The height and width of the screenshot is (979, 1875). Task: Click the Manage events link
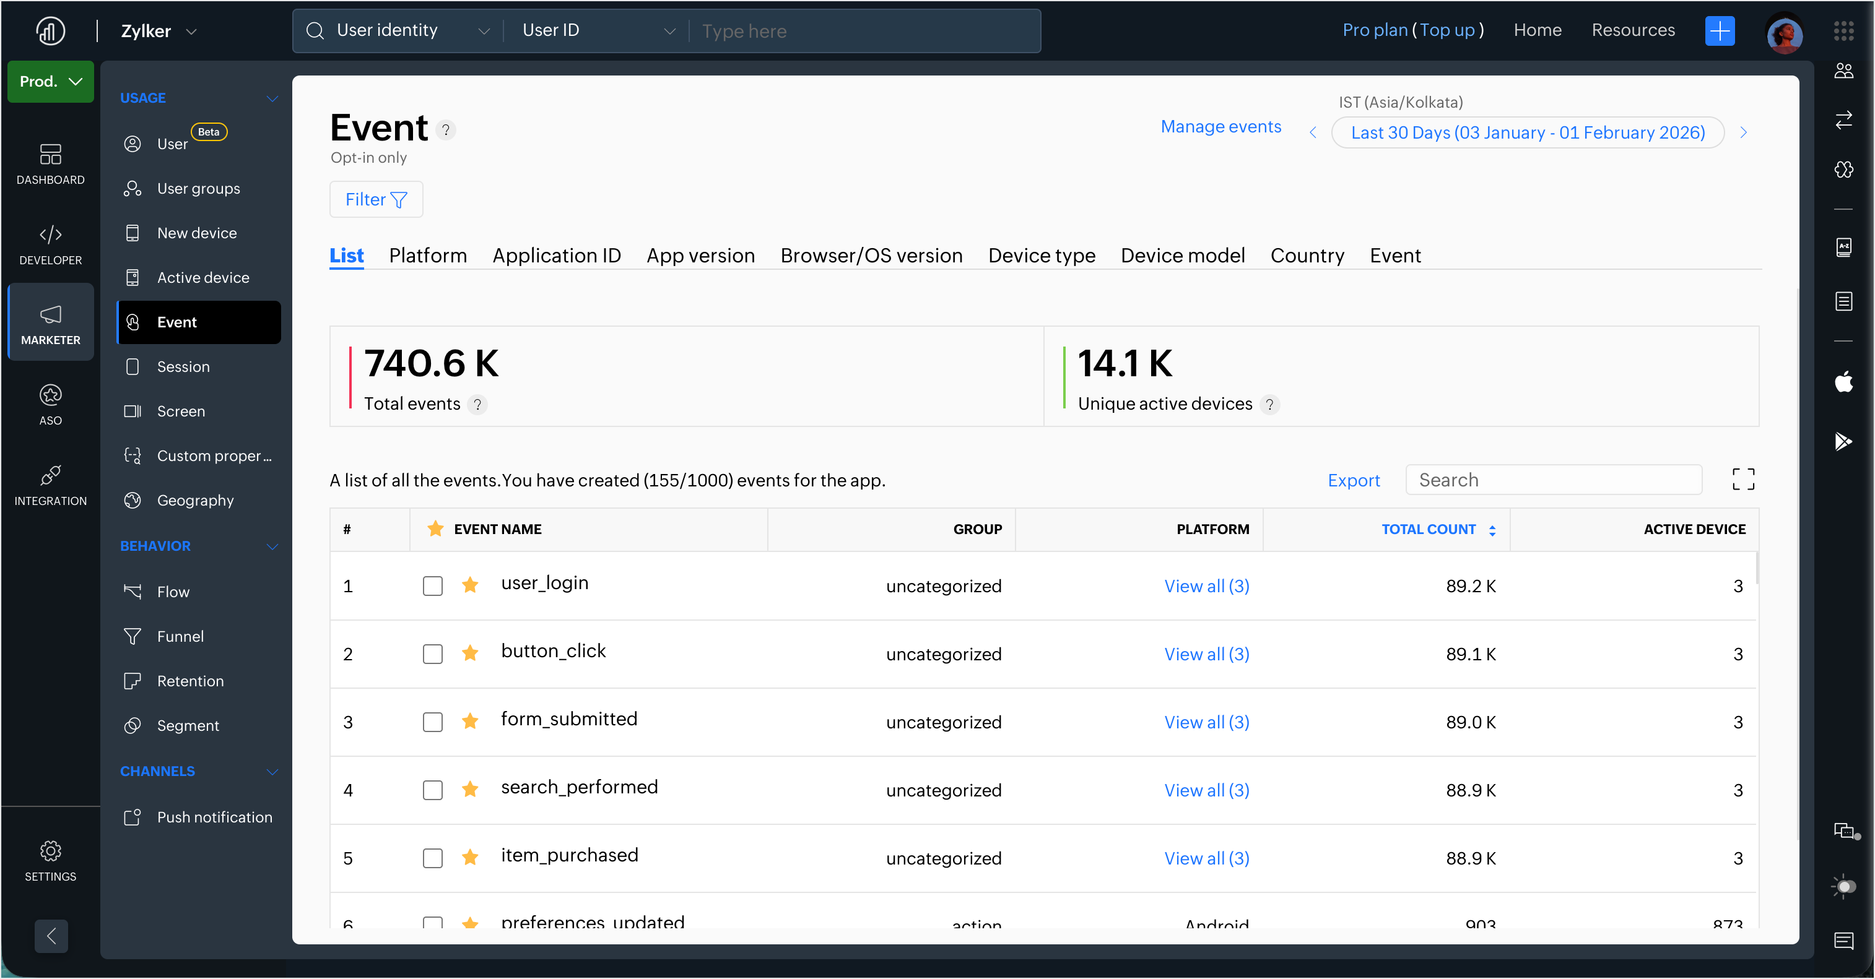[1220, 127]
